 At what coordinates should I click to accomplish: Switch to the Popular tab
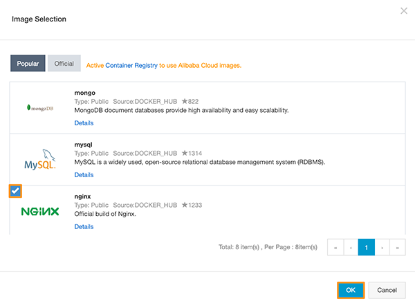pos(28,64)
